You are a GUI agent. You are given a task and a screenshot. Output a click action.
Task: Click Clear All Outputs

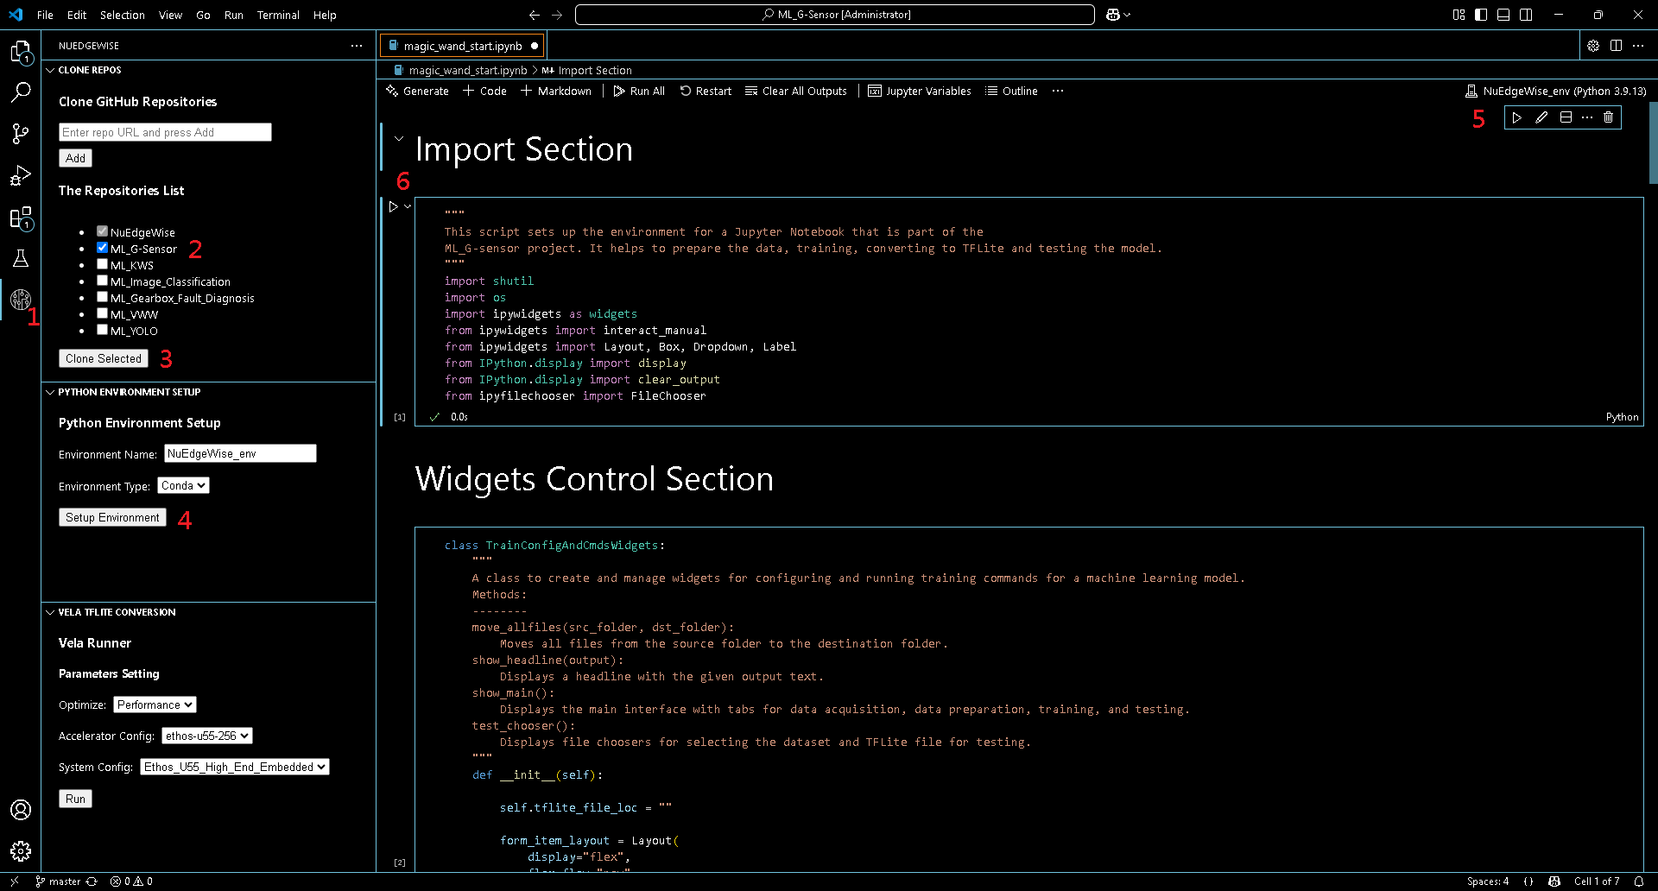pos(796,91)
